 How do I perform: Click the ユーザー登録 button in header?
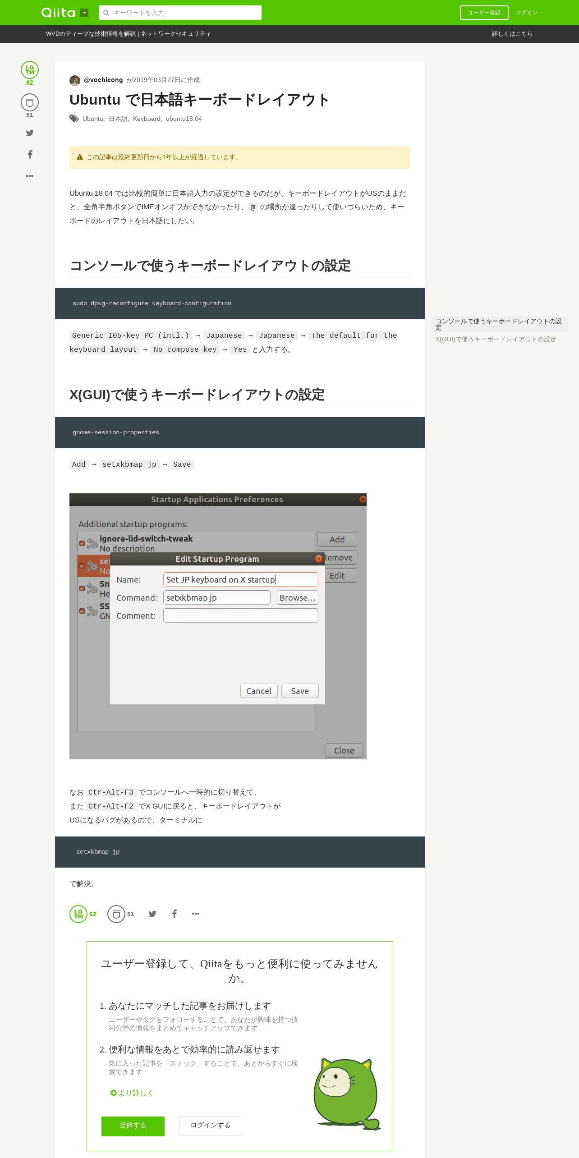coord(484,13)
